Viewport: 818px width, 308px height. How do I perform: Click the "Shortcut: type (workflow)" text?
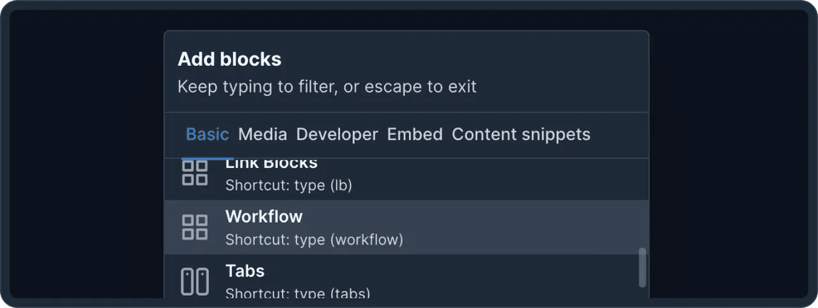pyautogui.click(x=314, y=240)
